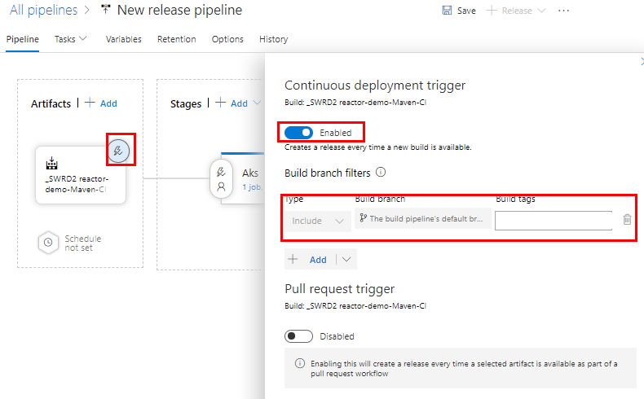Click the Schedule not set clock icon
This screenshot has width=644, height=399.
48,243
